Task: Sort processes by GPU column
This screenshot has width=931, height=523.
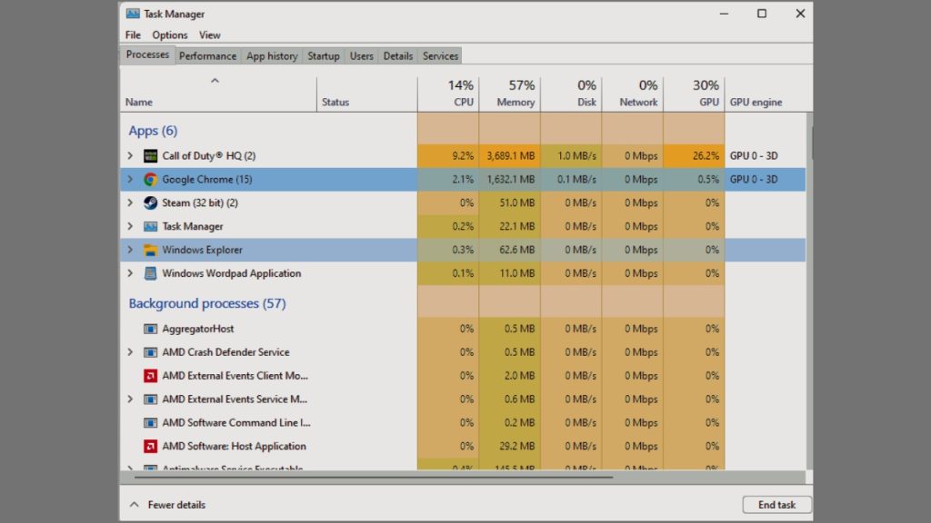Action: point(694,94)
